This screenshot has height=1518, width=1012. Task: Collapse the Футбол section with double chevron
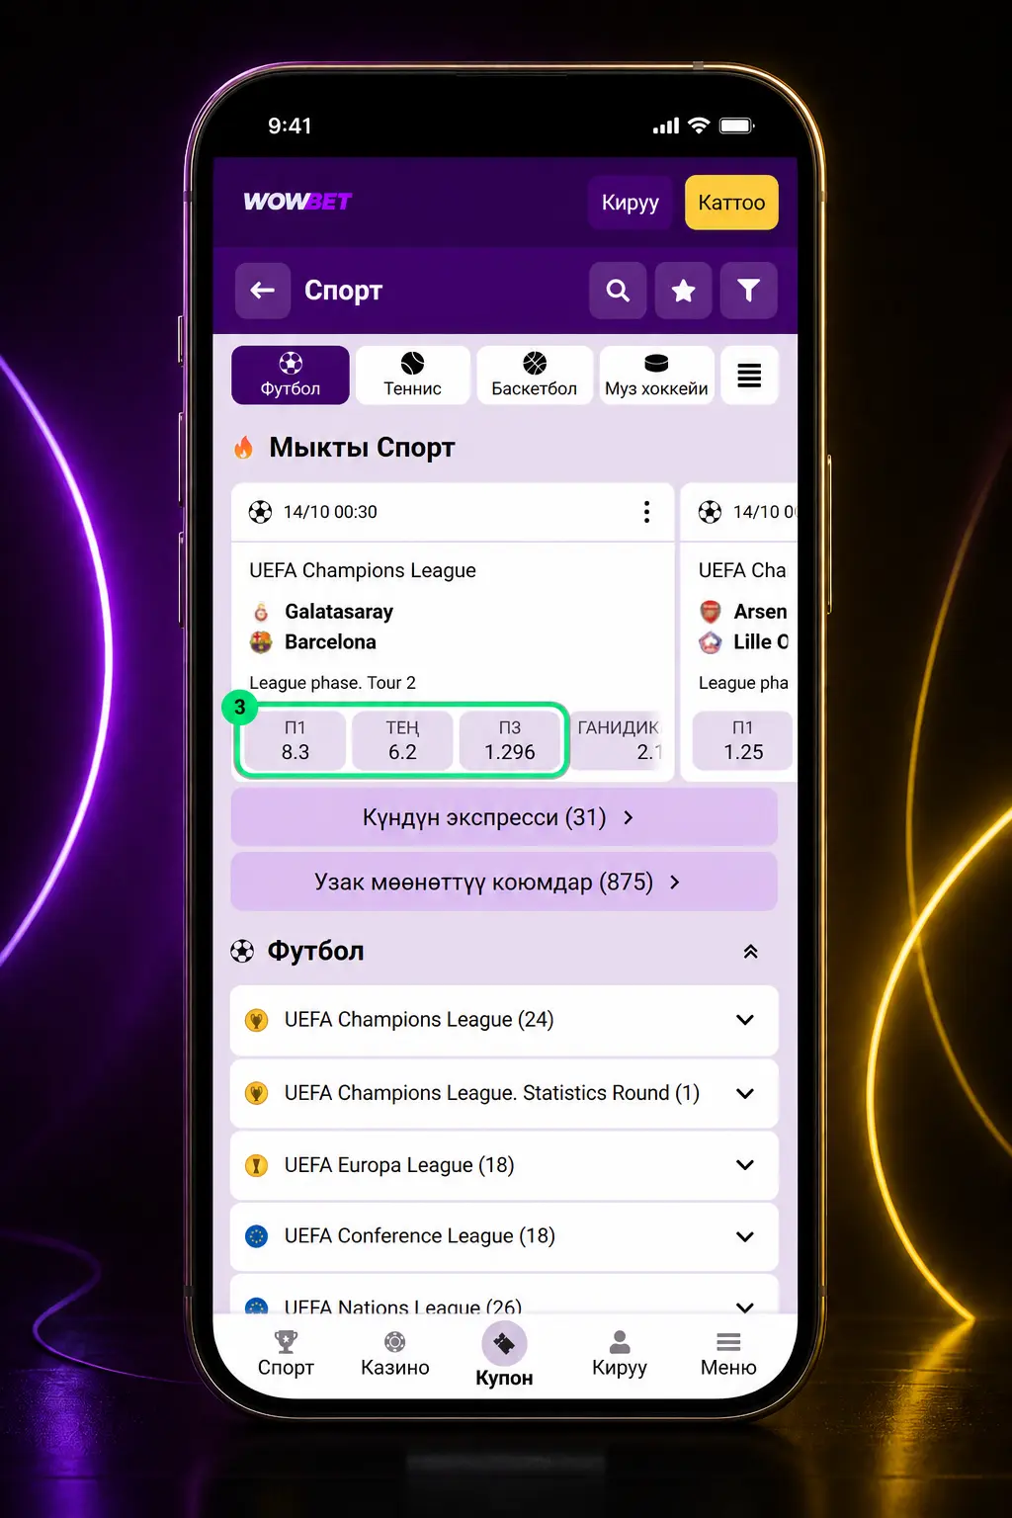pos(750,952)
